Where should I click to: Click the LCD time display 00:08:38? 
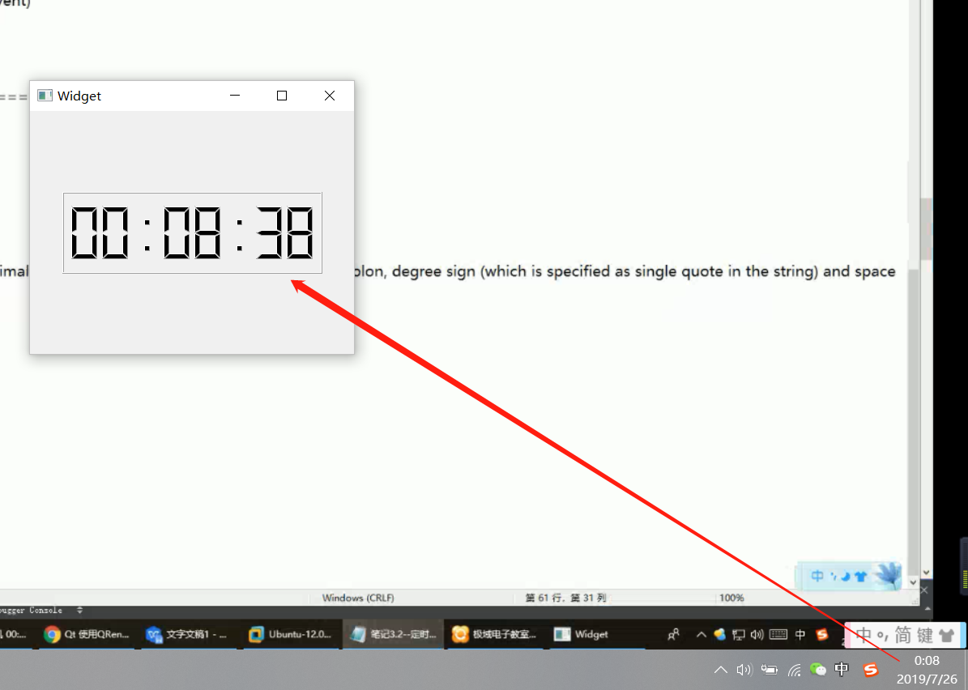click(x=193, y=232)
